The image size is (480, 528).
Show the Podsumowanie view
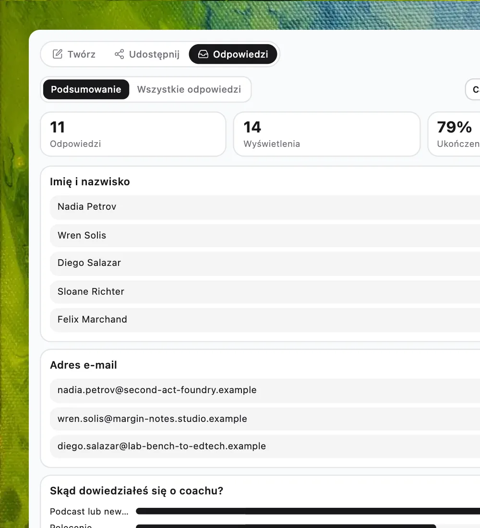click(86, 89)
